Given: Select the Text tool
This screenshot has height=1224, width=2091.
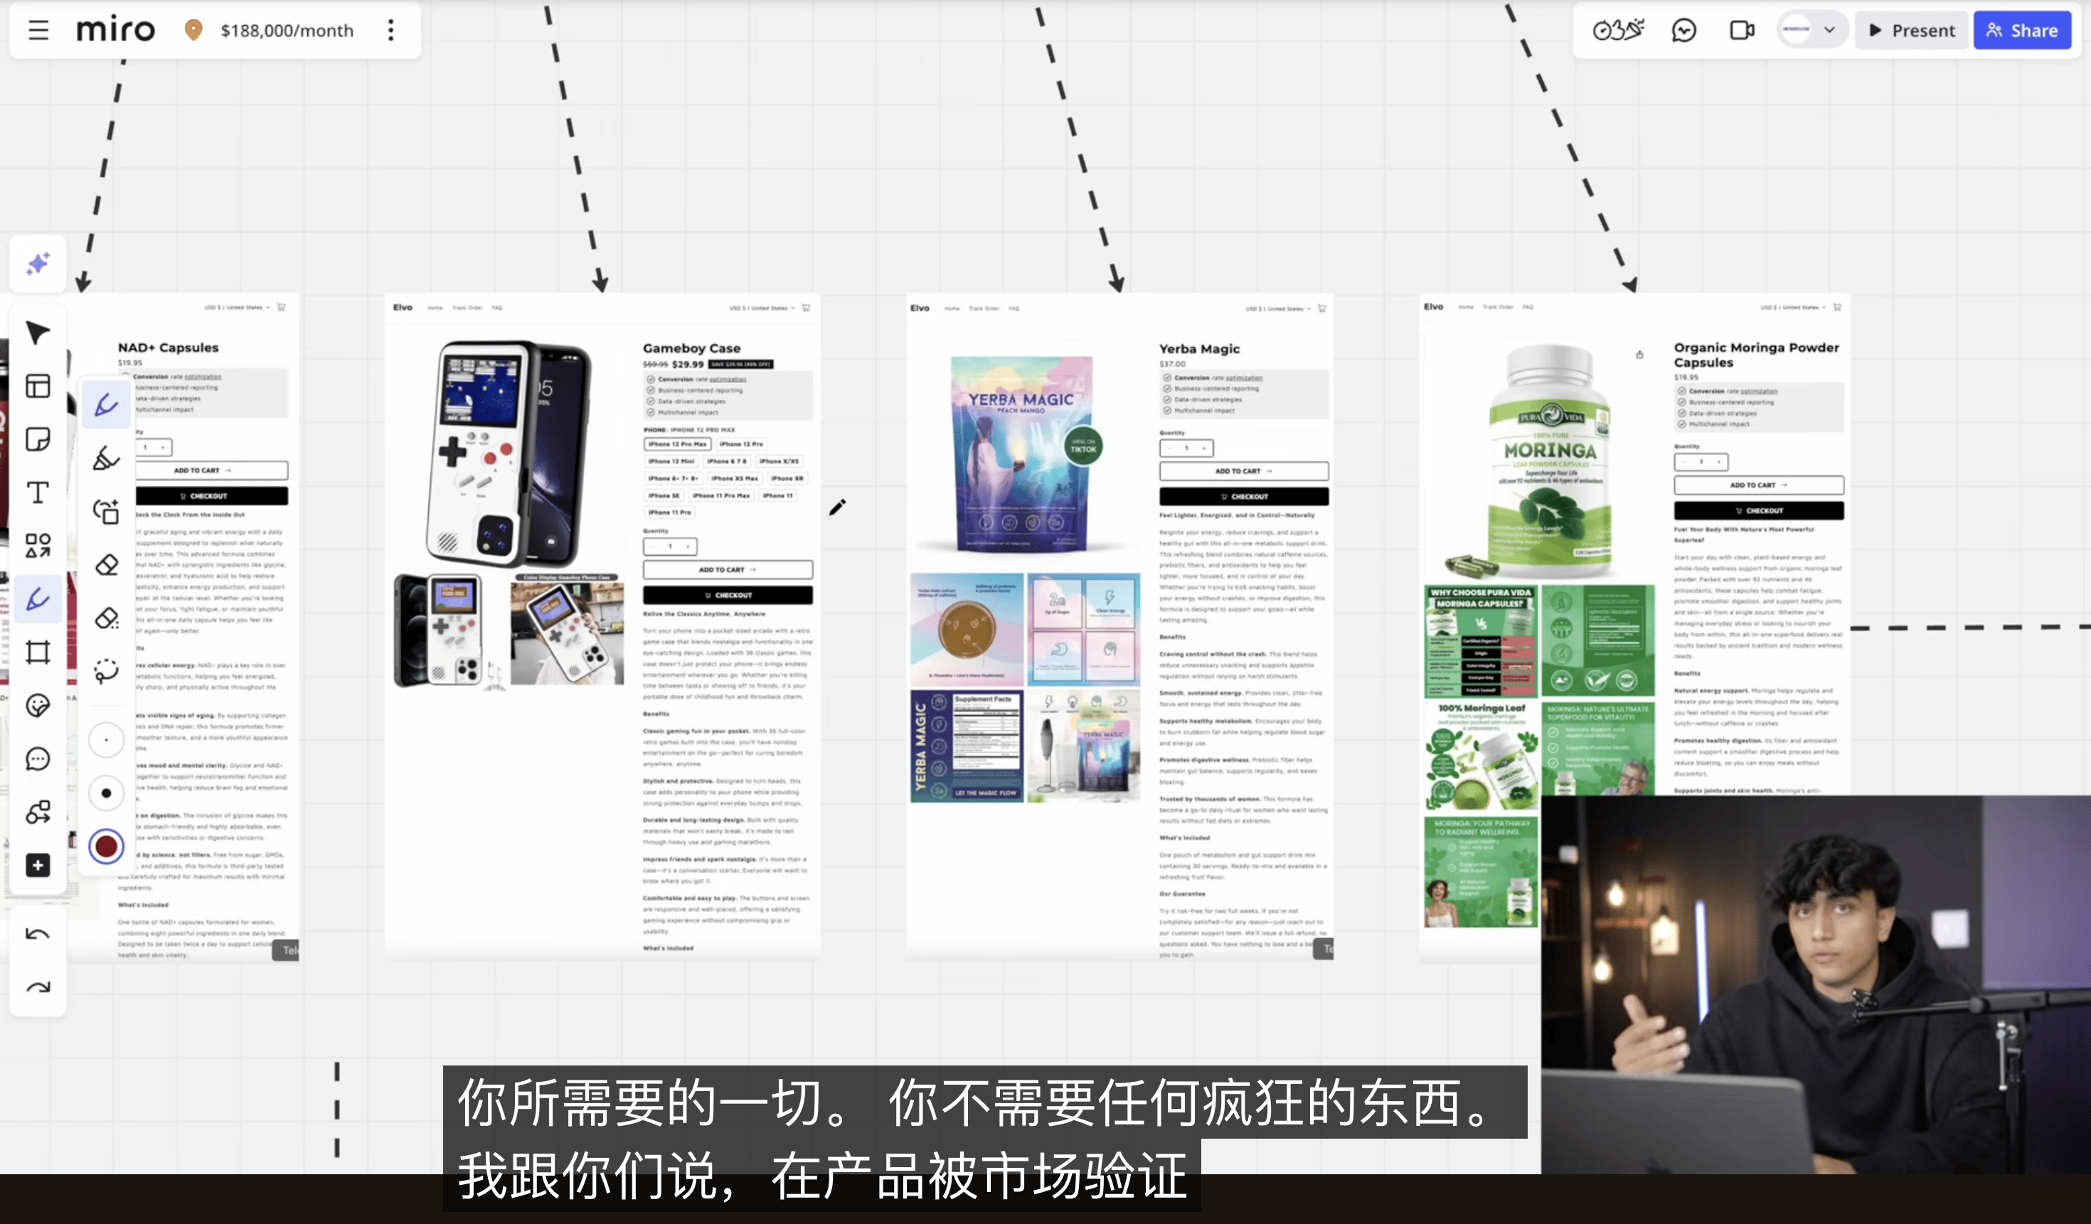Looking at the screenshot, I should (37, 493).
